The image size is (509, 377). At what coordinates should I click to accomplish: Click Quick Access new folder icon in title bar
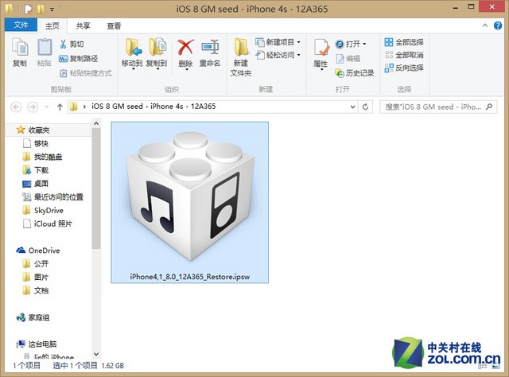point(41,9)
